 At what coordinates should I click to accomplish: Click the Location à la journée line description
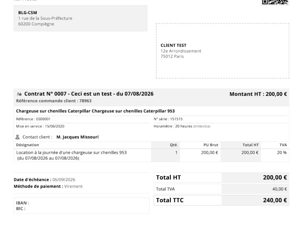coord(72,153)
